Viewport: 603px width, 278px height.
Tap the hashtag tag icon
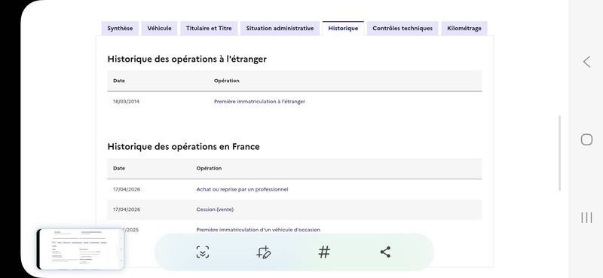(x=324, y=252)
